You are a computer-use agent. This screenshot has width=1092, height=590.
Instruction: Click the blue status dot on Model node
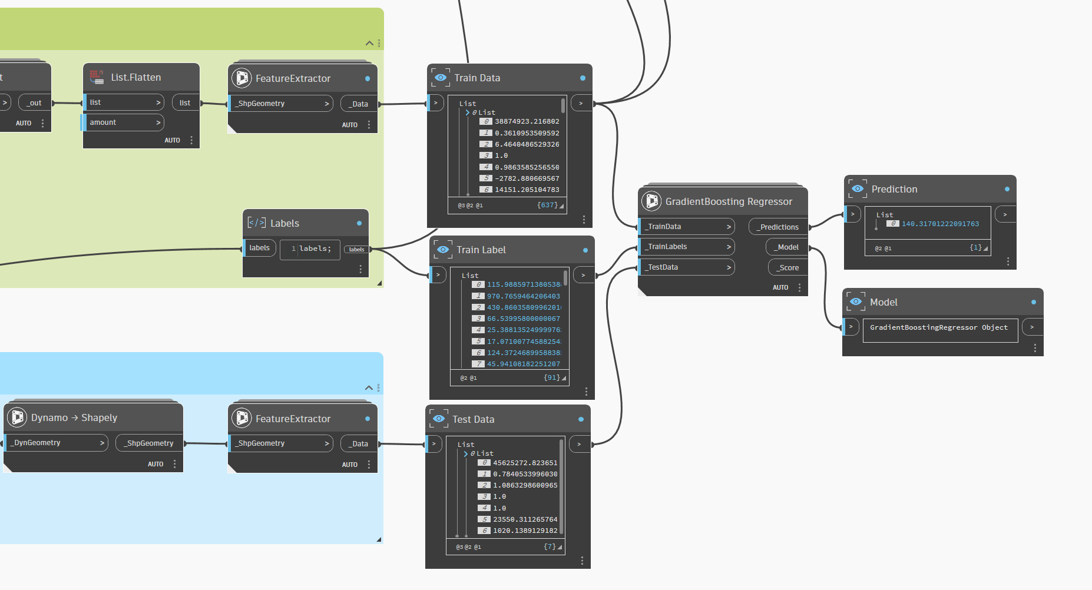[x=1034, y=302]
